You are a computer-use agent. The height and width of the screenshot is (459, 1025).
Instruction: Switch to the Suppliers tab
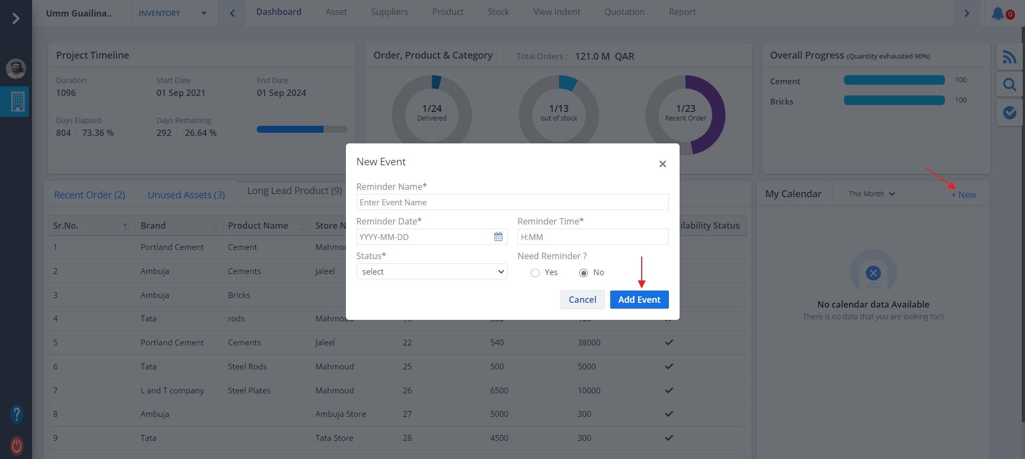(x=389, y=12)
